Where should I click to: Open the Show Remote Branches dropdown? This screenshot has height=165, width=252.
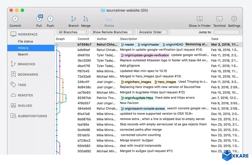[113, 32]
